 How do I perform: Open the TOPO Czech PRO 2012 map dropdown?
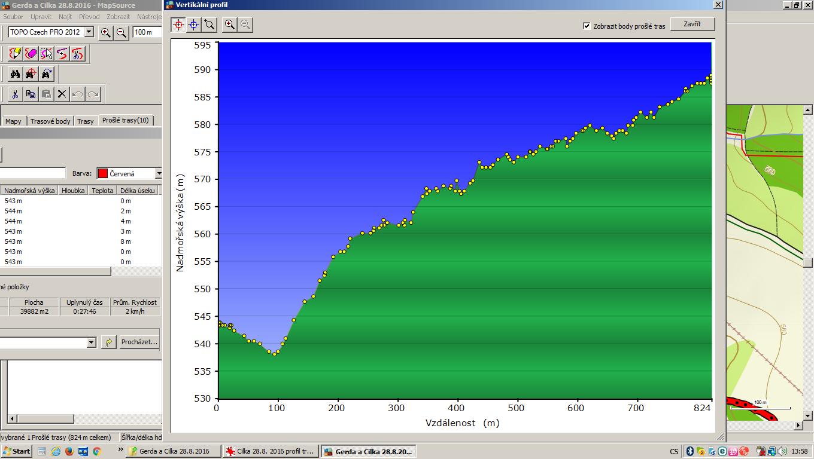(89, 32)
